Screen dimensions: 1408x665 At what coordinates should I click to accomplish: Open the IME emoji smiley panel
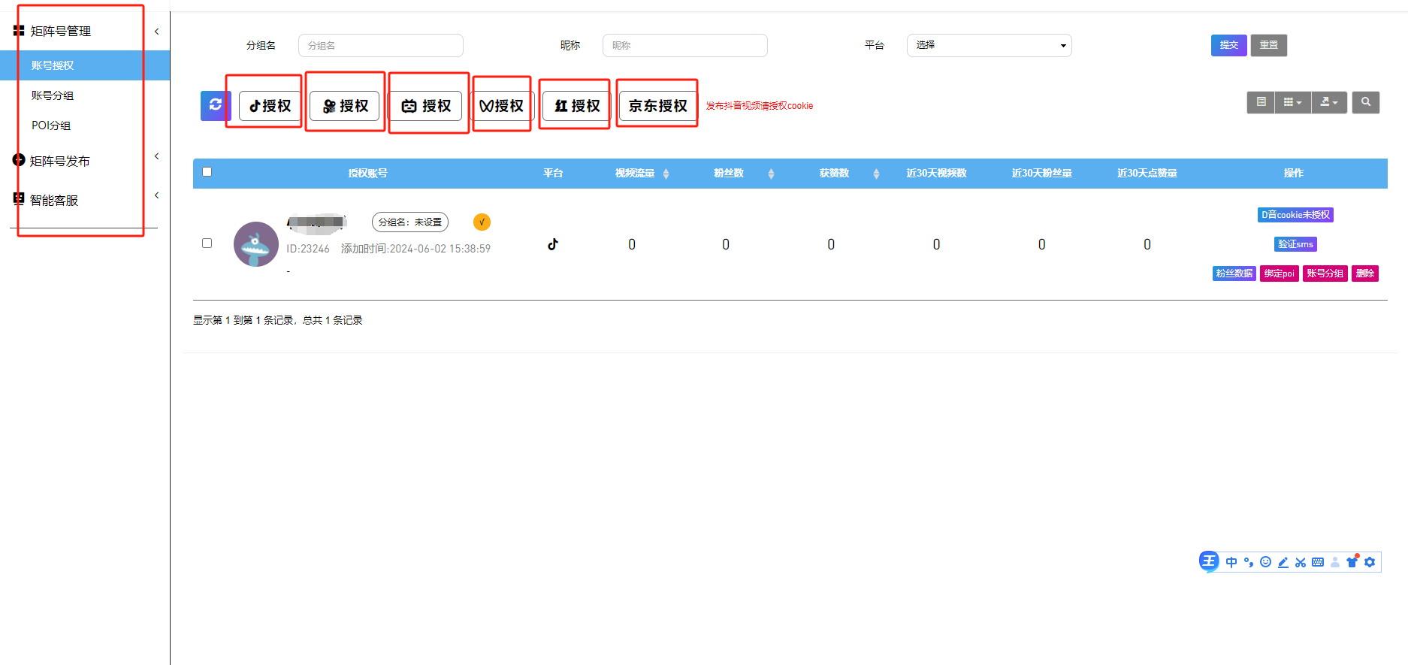[1266, 562]
